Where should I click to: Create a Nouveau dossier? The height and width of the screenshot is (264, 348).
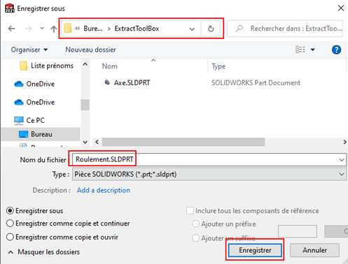[x=90, y=50]
